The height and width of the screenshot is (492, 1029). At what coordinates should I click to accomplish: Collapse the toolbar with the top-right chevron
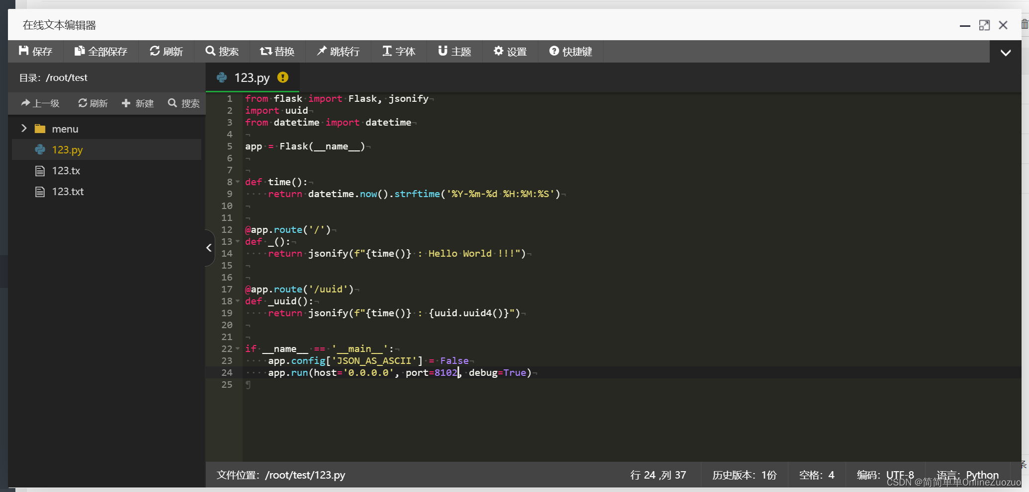(1005, 52)
